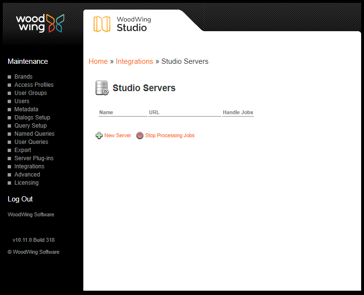Viewport: 364px width, 295px height.
Task: Click the Integrations breadcrumb link
Action: [135, 61]
